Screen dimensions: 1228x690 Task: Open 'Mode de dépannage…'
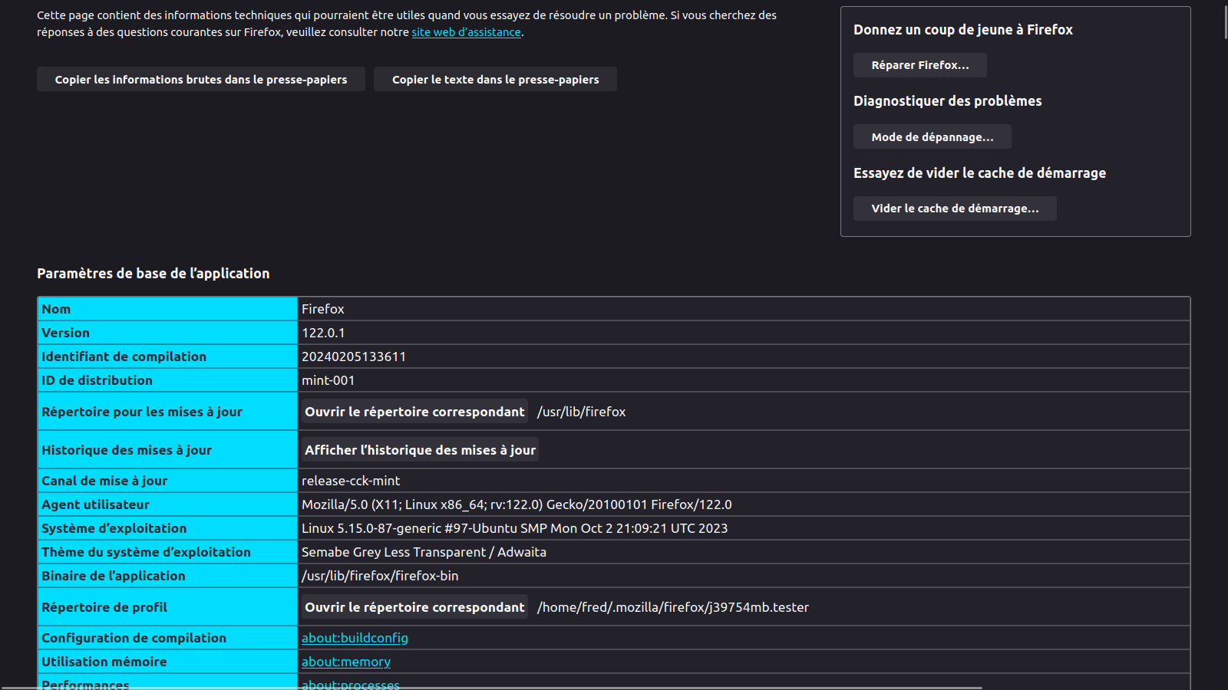tap(933, 136)
